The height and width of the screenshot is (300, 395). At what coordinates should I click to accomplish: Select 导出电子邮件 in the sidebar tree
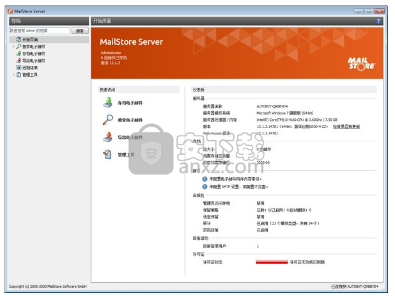click(x=34, y=61)
